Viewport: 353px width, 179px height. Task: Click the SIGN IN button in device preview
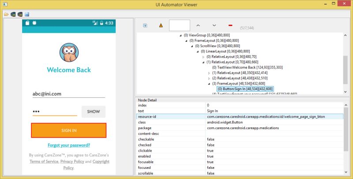pos(69,131)
